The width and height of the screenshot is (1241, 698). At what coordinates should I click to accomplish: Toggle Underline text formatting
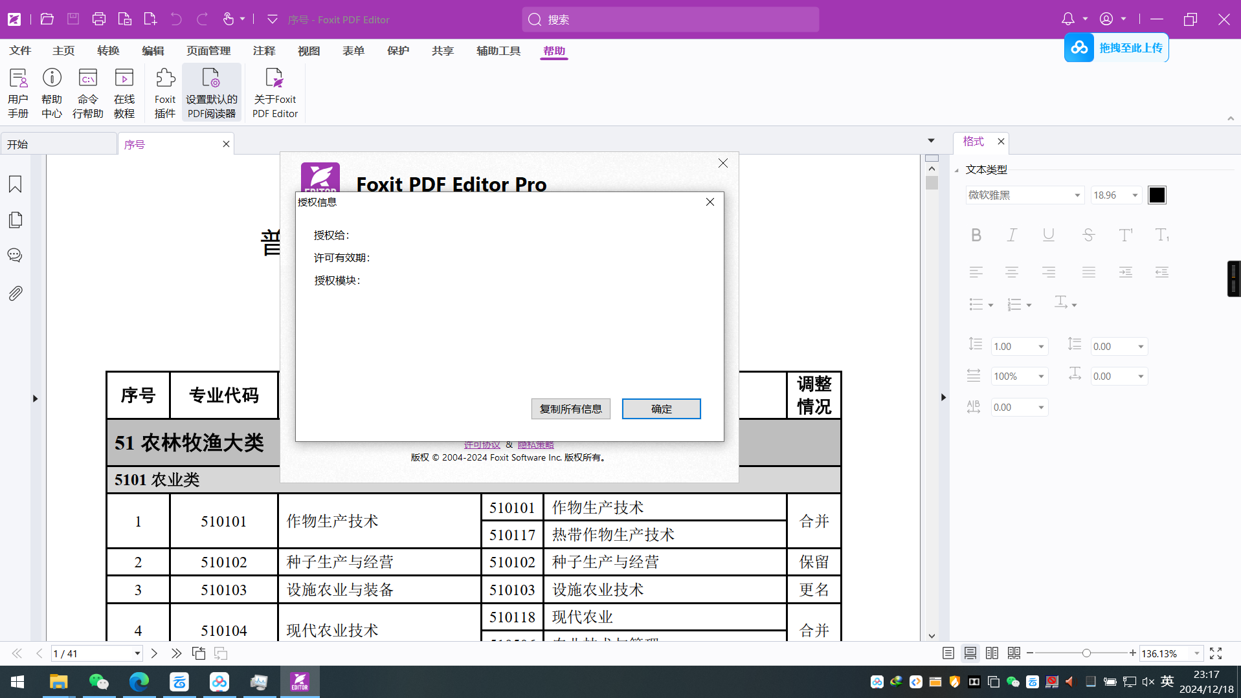point(1049,235)
